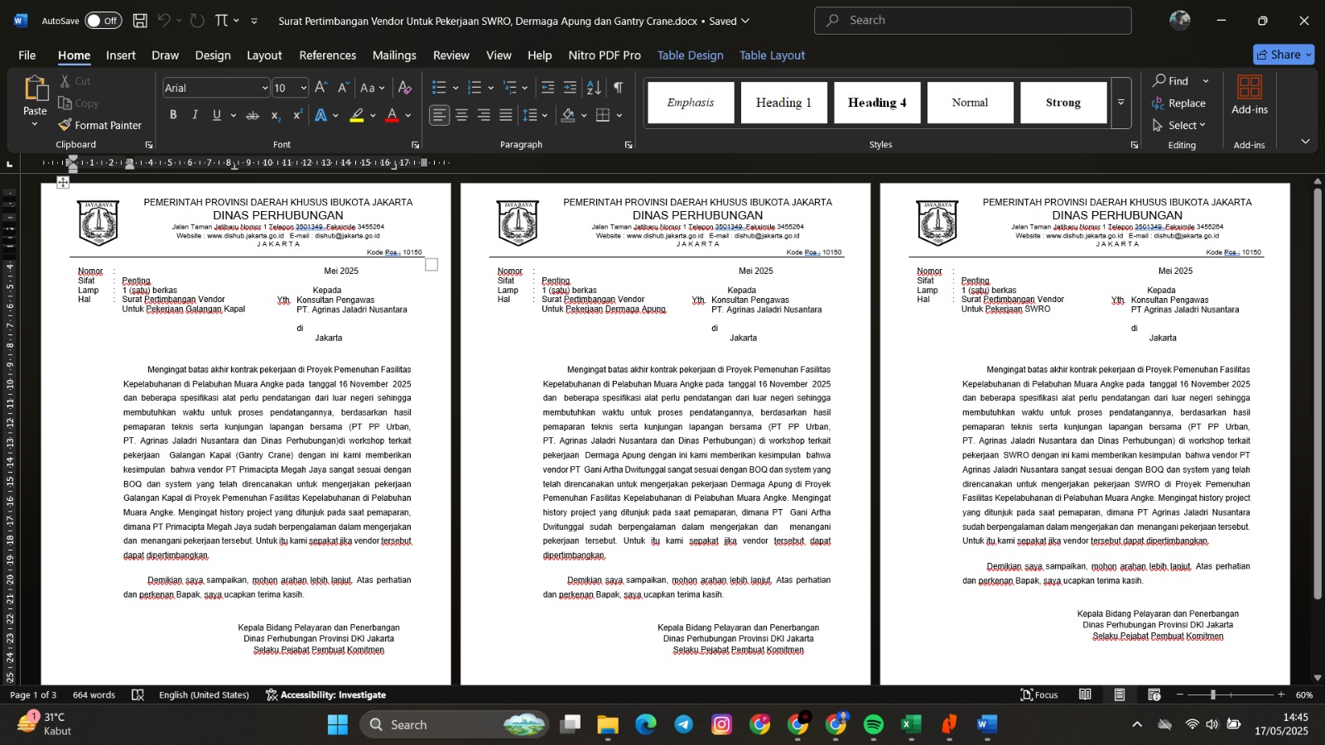Image resolution: width=1325 pixels, height=745 pixels.
Task: Toggle Show paragraph marks
Action: pyautogui.click(x=619, y=87)
